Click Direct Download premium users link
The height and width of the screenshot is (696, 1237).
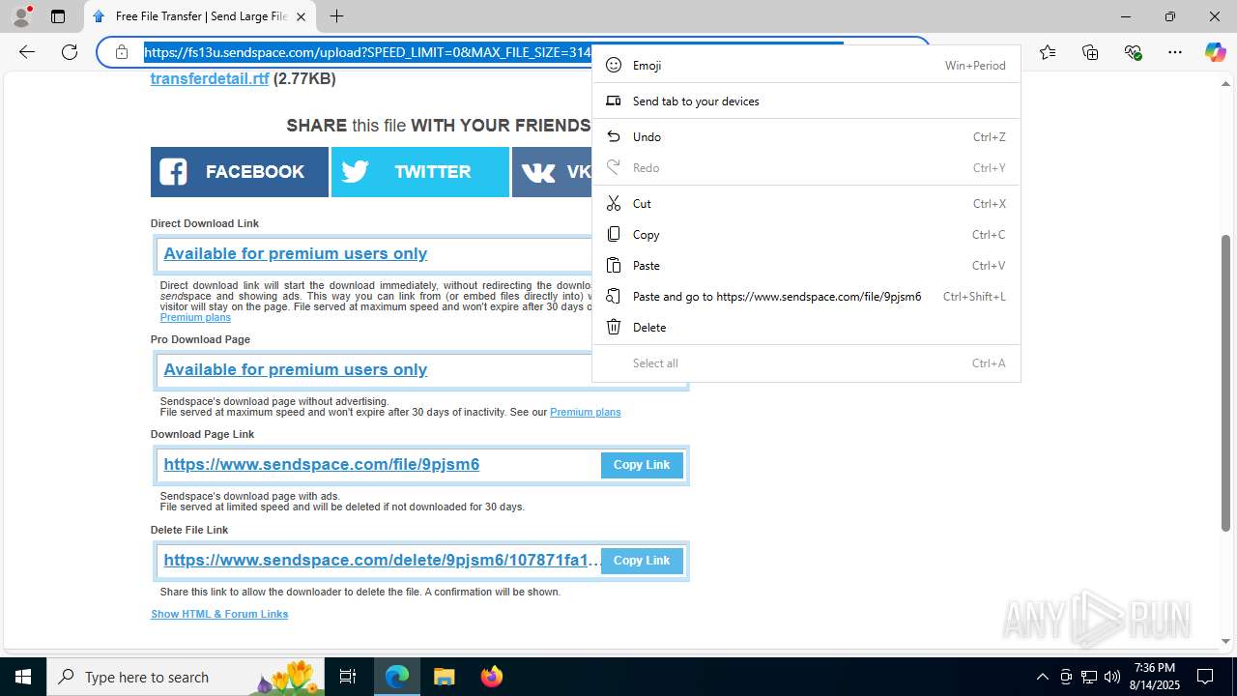[295, 253]
